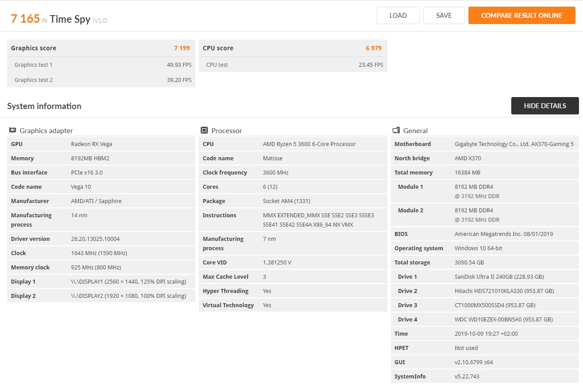Click the Radeon RX Vega GPU value

point(91,144)
